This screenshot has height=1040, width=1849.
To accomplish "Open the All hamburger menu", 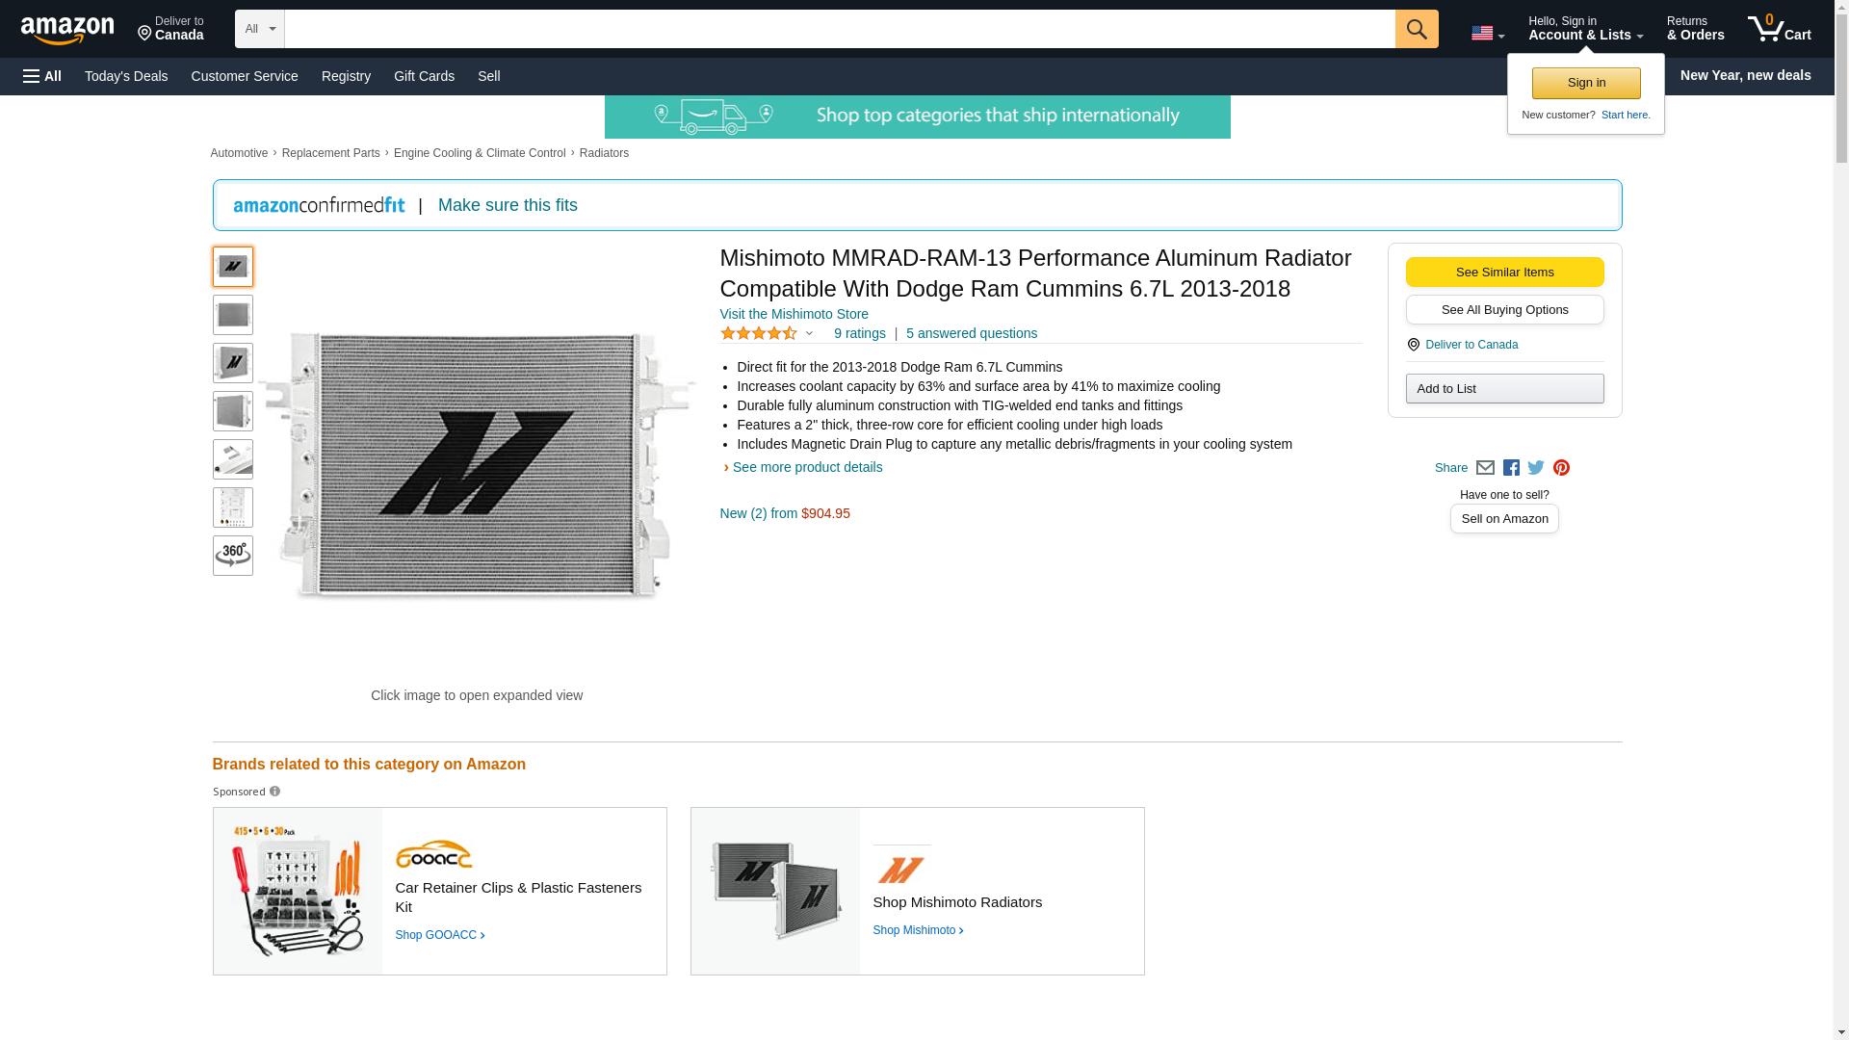I will tap(42, 76).
